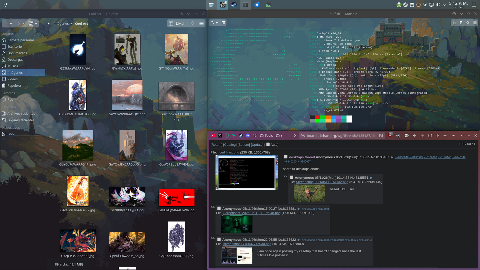
Task: Click the uBlock Origin extension icon
Action: (390, 135)
